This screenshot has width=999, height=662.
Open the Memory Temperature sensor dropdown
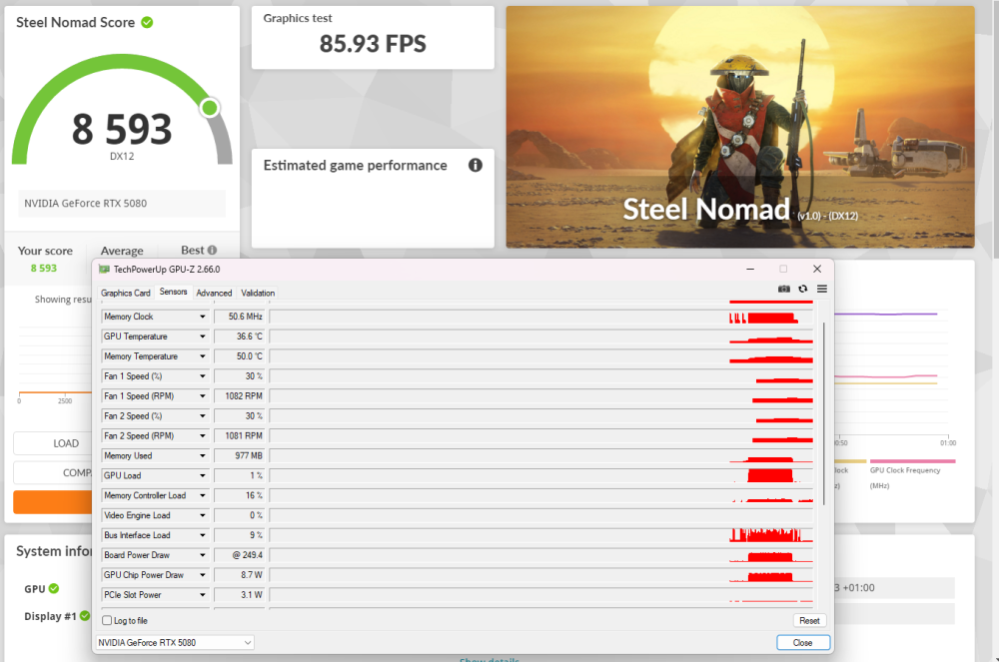pyautogui.click(x=203, y=356)
